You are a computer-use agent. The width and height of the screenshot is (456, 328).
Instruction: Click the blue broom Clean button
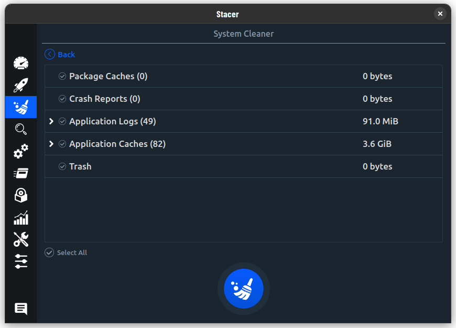[244, 289]
